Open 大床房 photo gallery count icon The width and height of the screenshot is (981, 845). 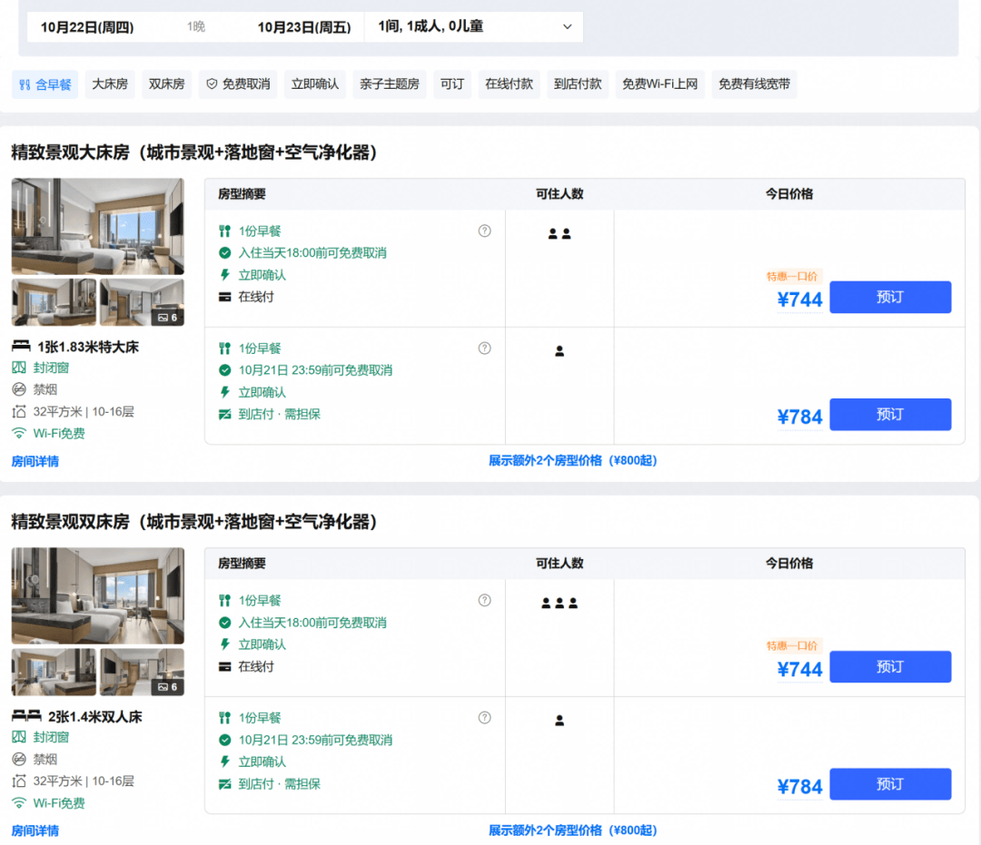coord(168,318)
